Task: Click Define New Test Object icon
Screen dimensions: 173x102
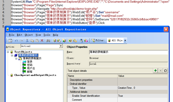Action: [64, 41]
